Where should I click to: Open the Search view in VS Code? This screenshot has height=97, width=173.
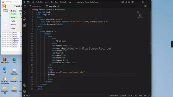point(25,7)
